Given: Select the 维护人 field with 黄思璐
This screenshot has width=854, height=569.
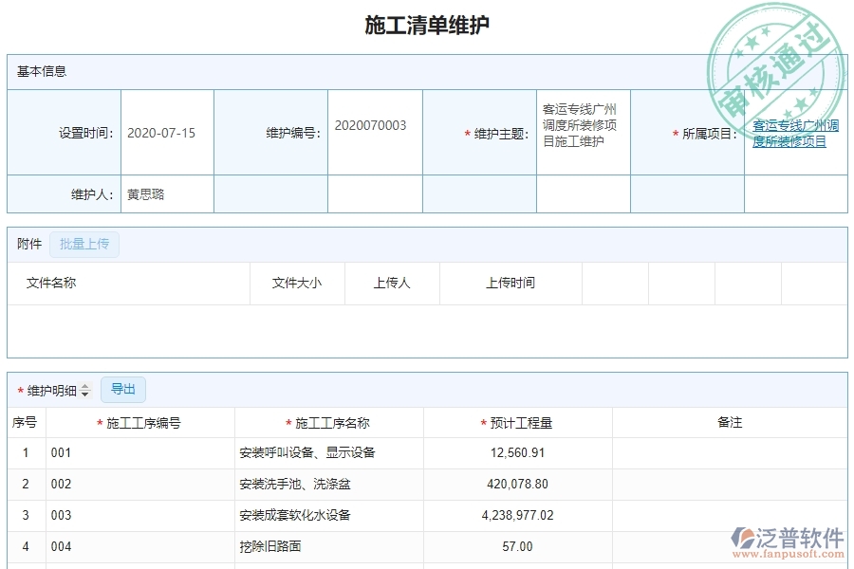Looking at the screenshot, I should [166, 194].
